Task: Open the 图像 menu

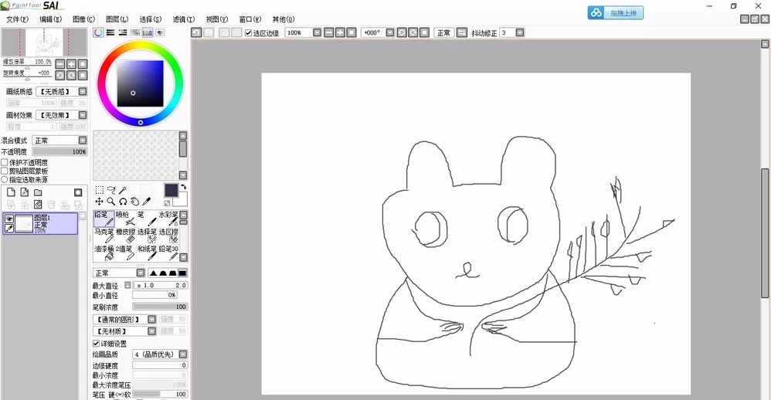Action: 83,19
